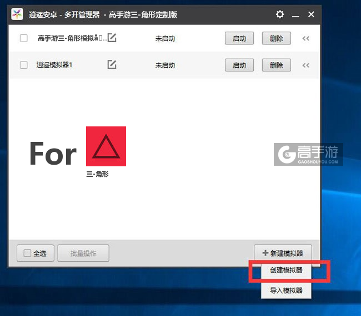Expand more options for 高手游三-角形模拟 row
The height and width of the screenshot is (316, 361).
coord(306,38)
